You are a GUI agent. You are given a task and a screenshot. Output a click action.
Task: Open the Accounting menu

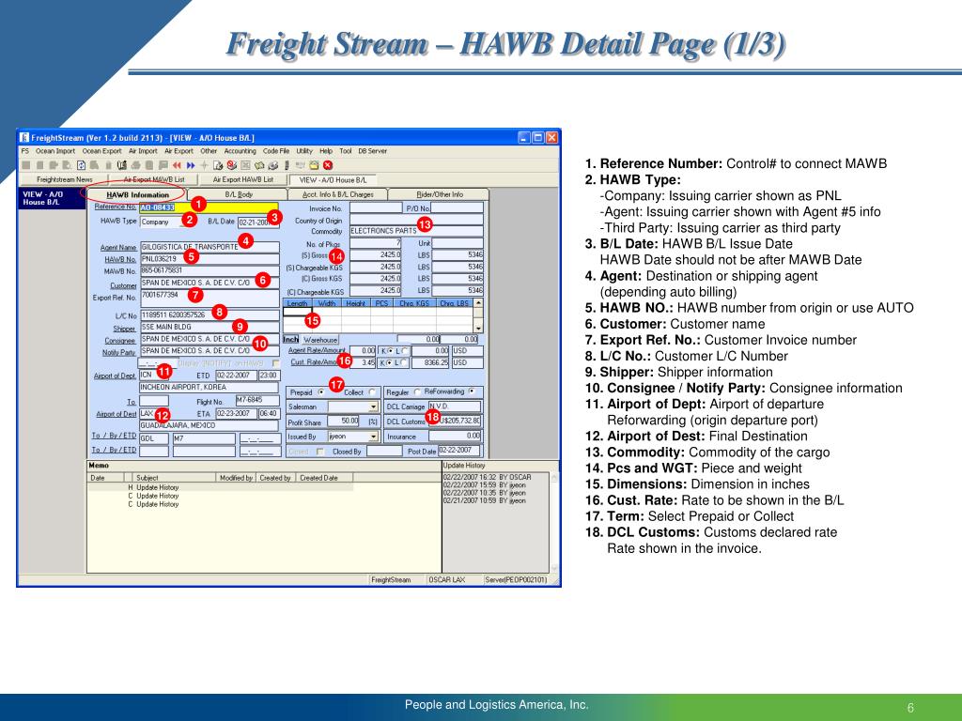coord(240,151)
